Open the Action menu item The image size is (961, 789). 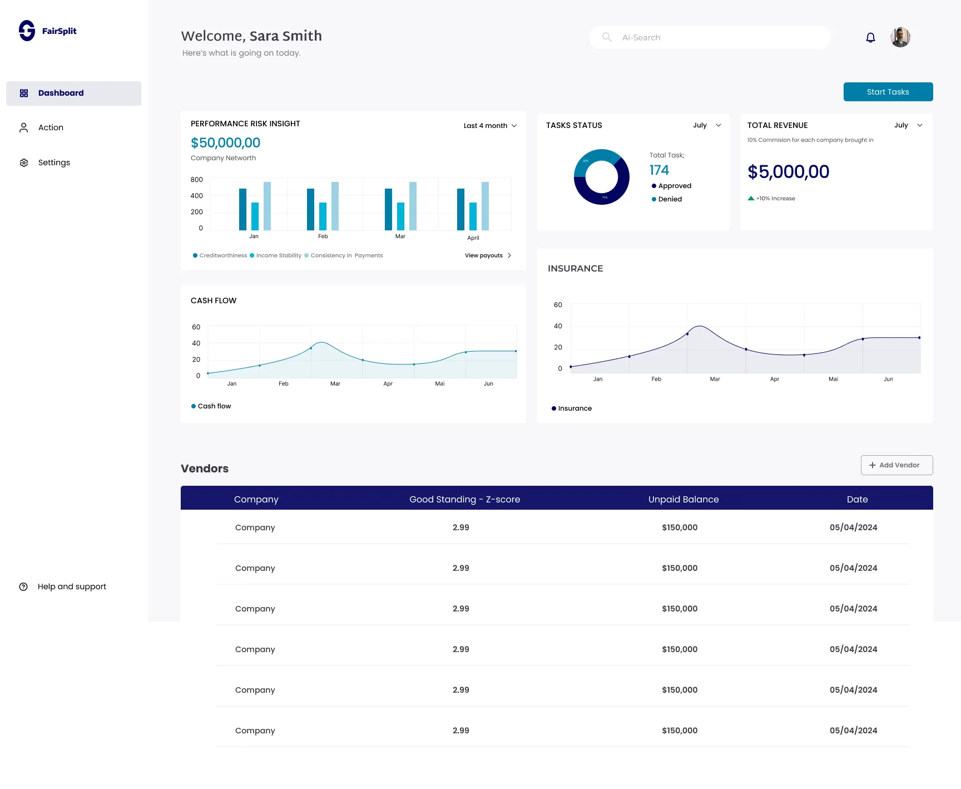coord(51,128)
